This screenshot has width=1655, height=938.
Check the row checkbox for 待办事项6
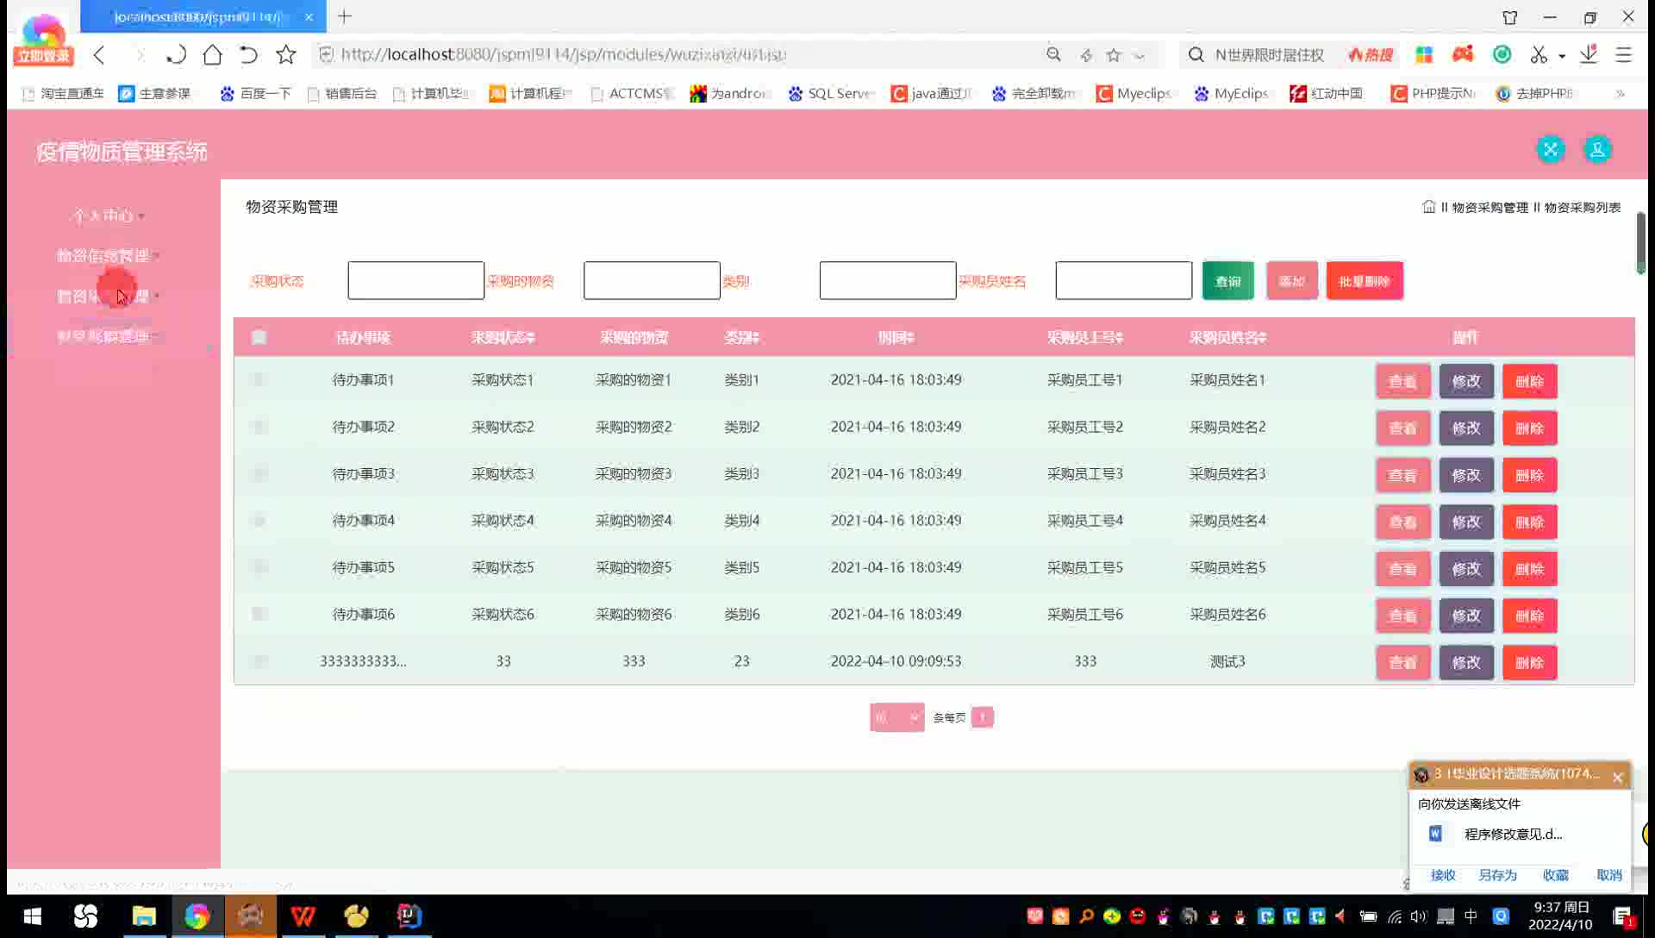tap(259, 614)
